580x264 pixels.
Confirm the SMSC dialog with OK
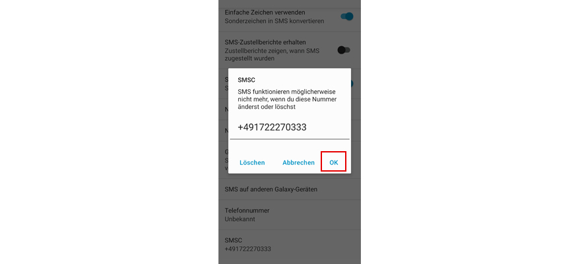click(x=334, y=162)
